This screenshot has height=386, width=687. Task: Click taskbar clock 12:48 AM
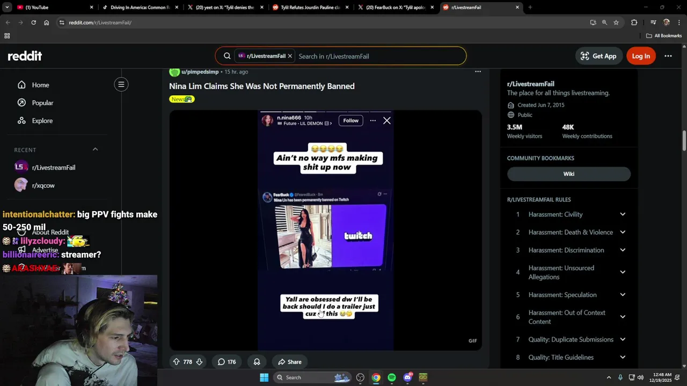coord(662,377)
